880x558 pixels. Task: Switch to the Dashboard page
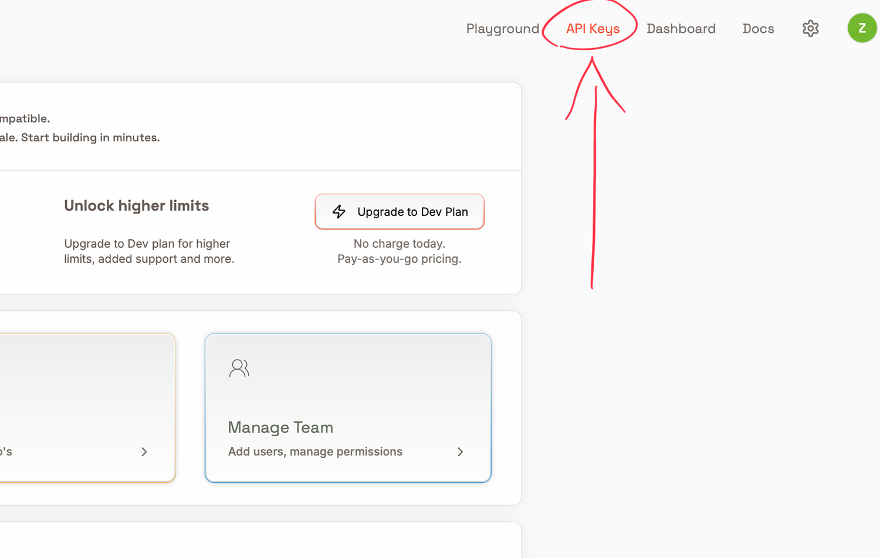[x=681, y=29]
